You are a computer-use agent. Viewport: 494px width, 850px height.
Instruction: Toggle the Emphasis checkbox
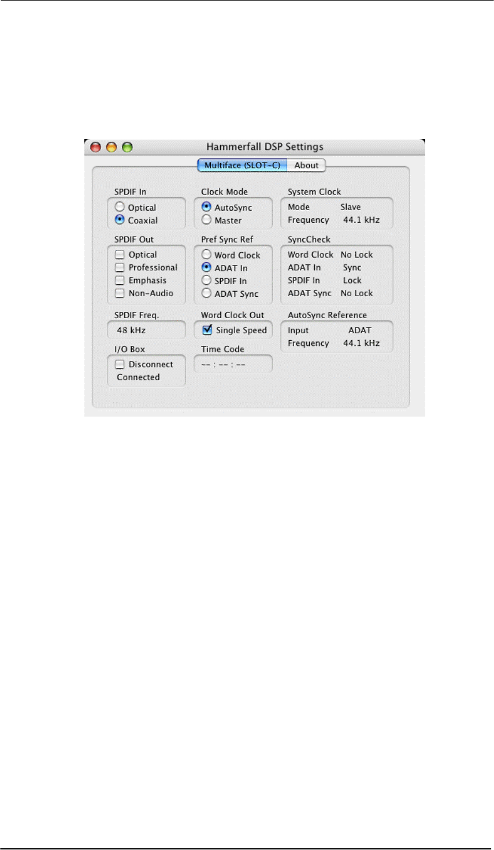click(x=120, y=281)
